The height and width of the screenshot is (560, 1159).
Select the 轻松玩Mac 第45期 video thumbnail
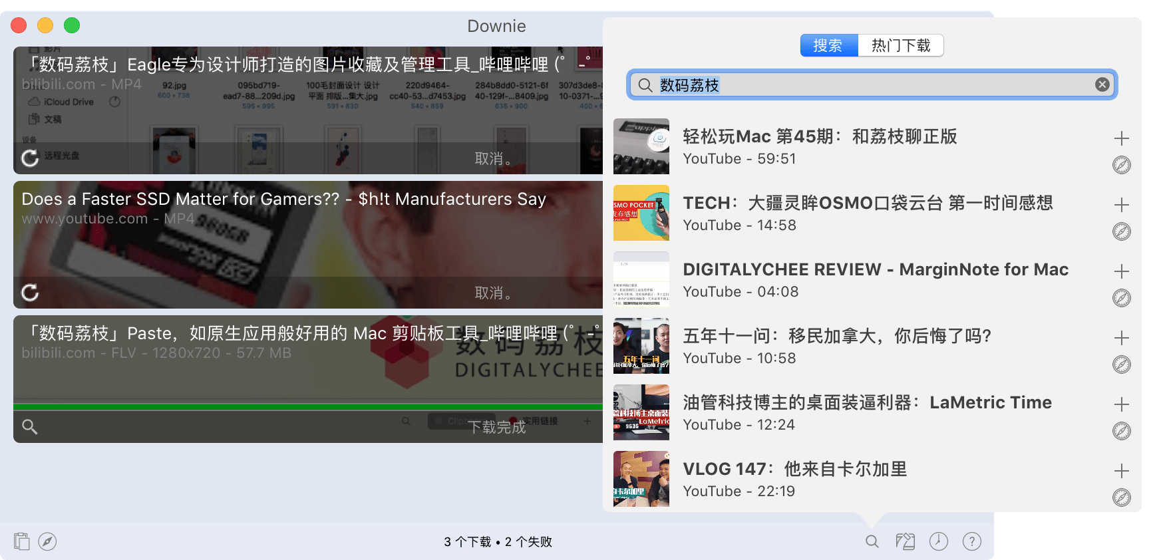641,146
